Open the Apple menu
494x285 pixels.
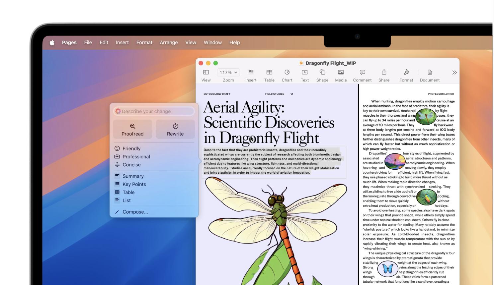point(52,42)
